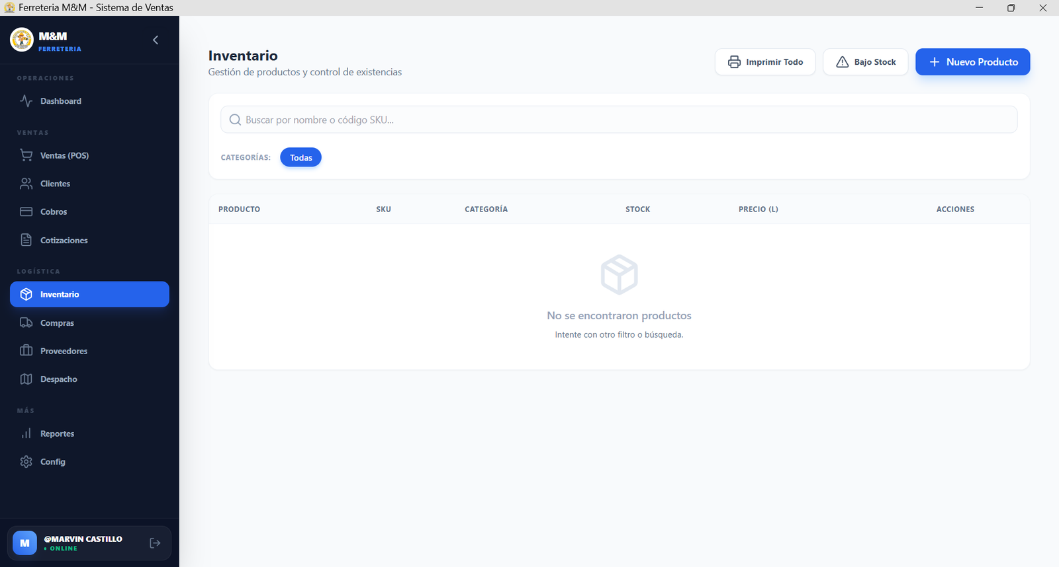Open the Proveedores menu label
This screenshot has width=1059, height=567.
click(64, 351)
